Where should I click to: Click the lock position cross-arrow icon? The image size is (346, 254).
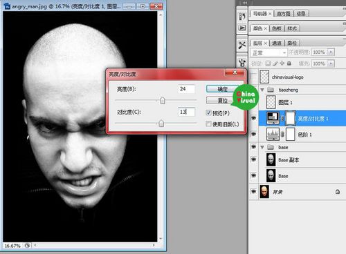tap(282, 63)
